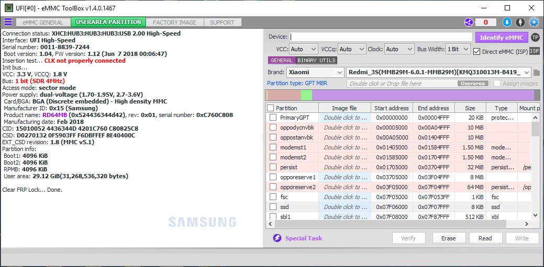Click the ISP badge icon
Viewport: 544px width, 267px height.
point(535,51)
